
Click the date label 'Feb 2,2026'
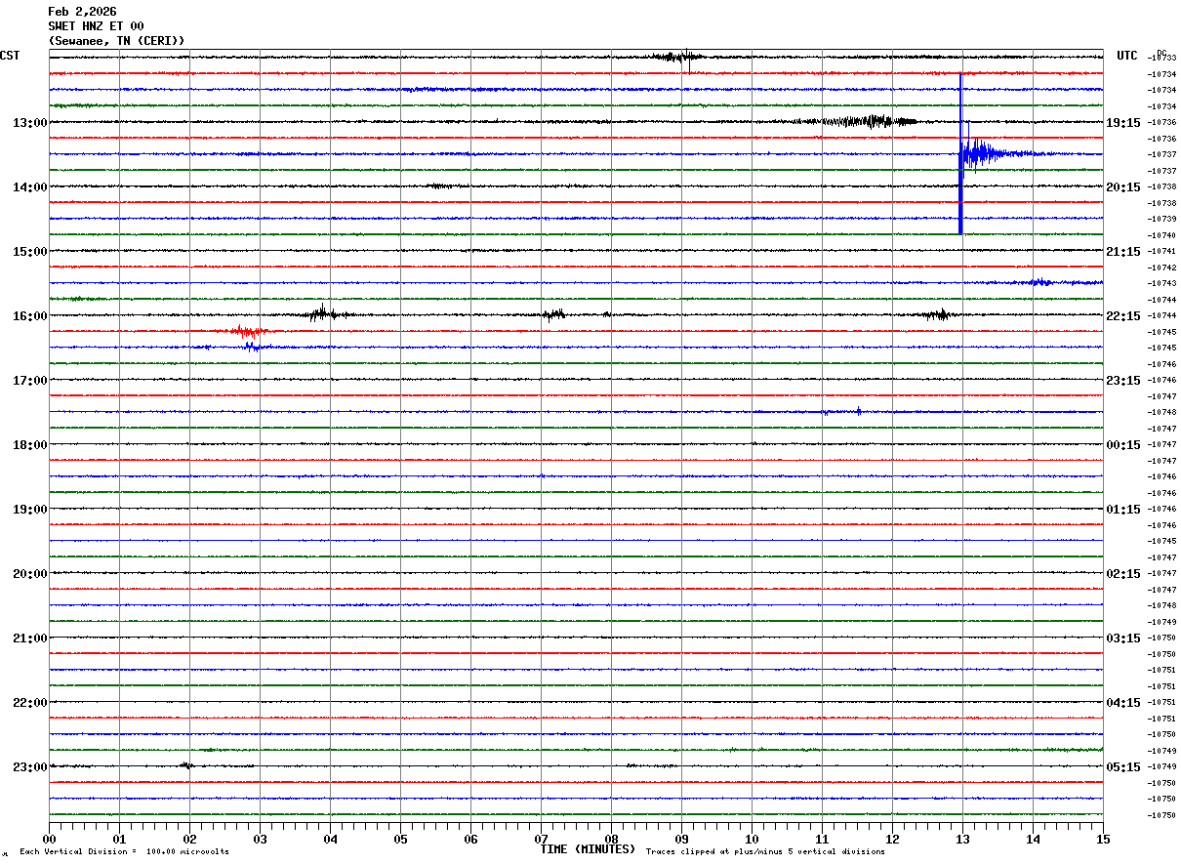tap(82, 12)
